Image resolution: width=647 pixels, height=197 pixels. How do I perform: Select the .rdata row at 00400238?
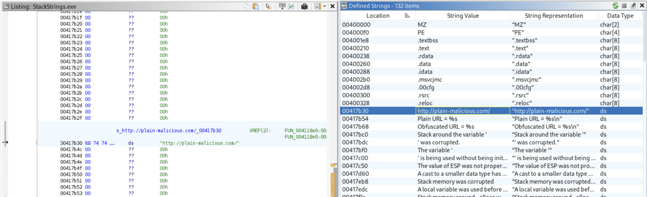point(492,56)
